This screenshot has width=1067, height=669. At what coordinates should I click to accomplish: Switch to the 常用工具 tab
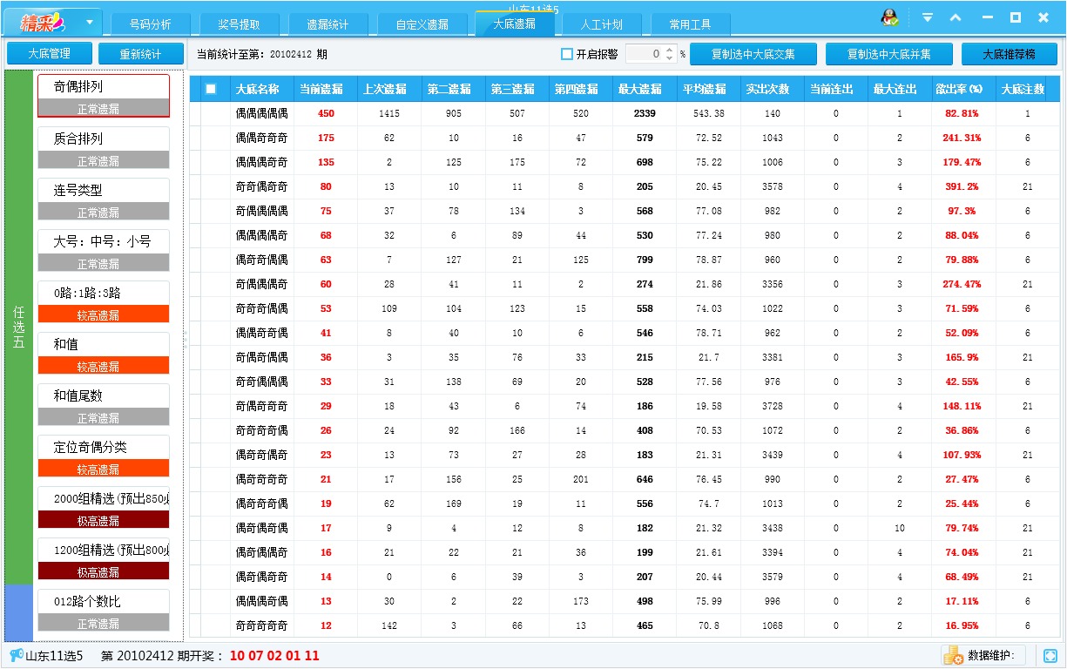690,24
